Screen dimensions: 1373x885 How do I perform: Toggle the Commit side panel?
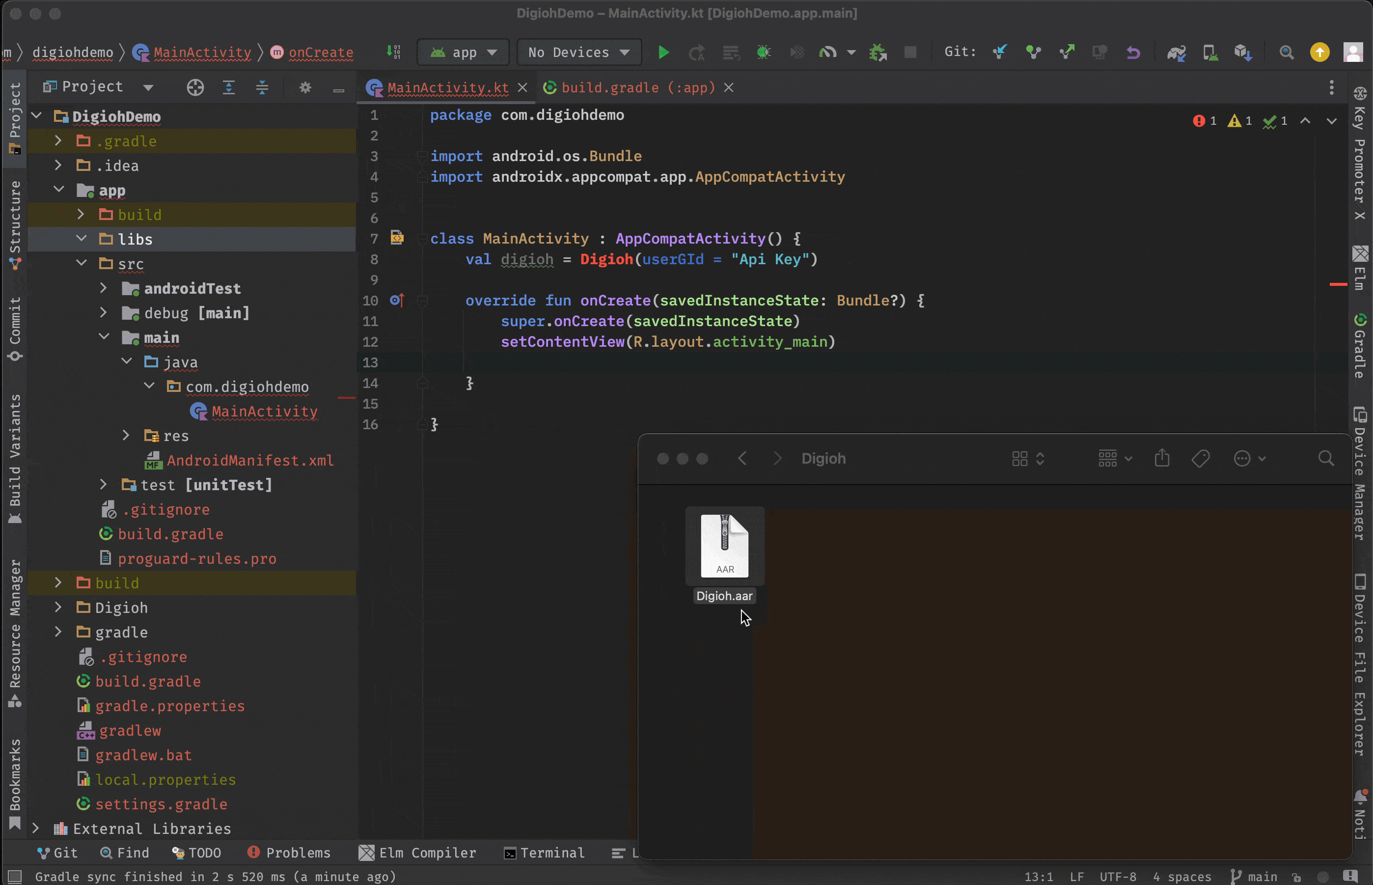15,329
